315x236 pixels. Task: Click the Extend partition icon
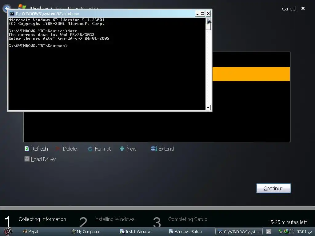tap(154, 149)
